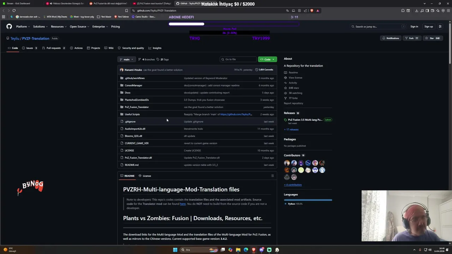
Task: Launch File Explorer from the taskbar
Action: 238,250
